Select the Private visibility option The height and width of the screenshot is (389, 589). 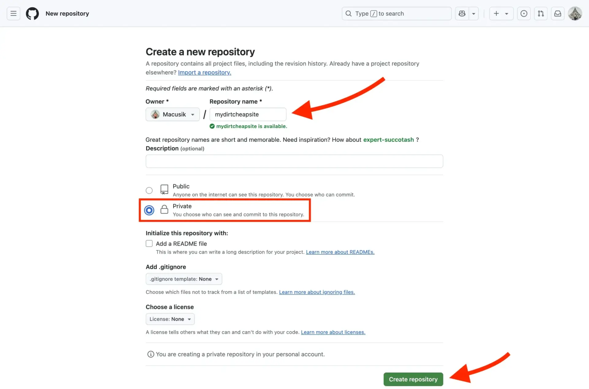click(x=149, y=210)
